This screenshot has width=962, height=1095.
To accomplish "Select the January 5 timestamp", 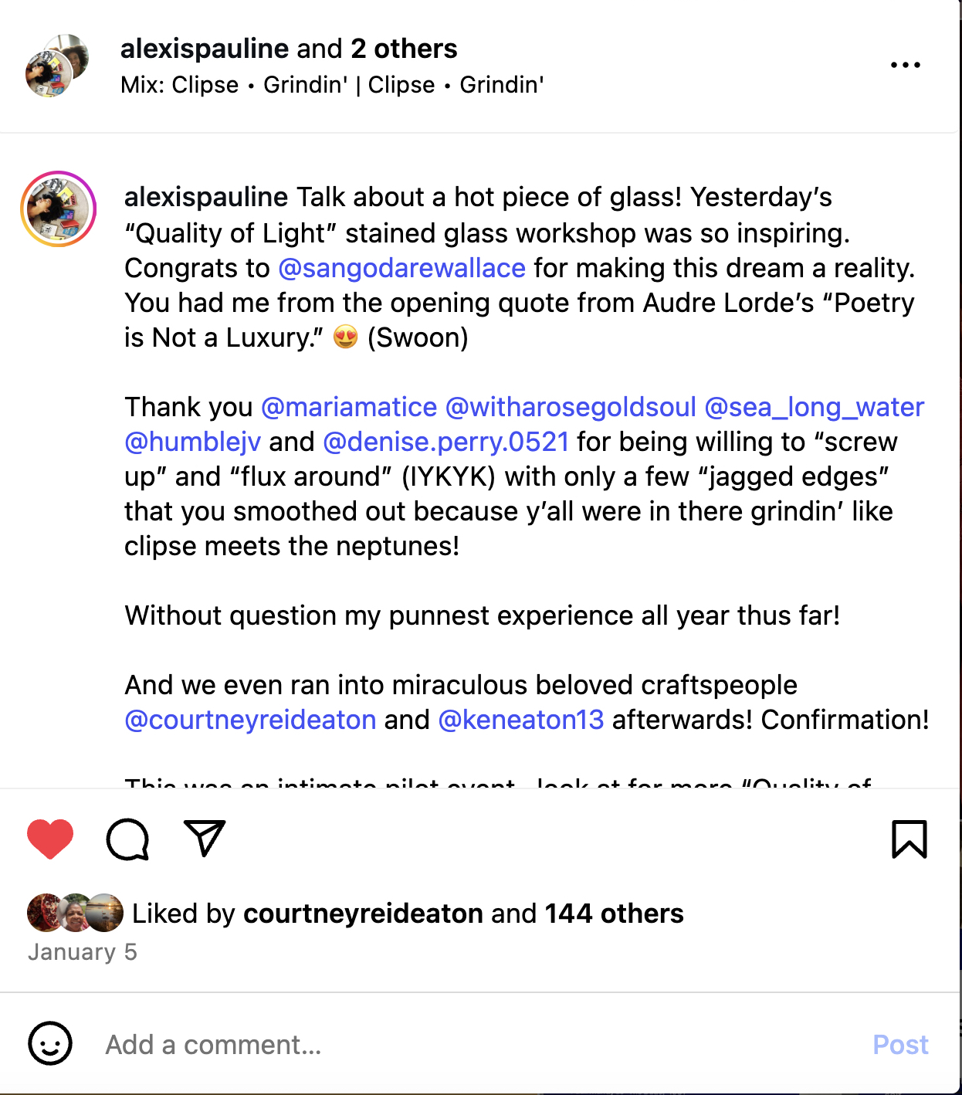I will [82, 952].
